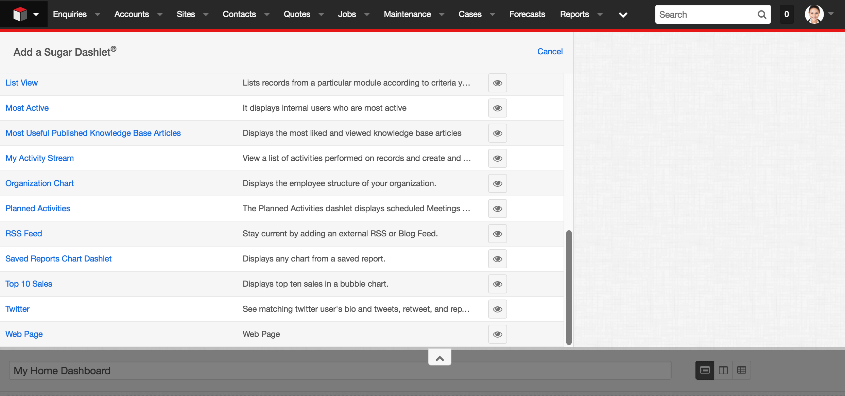Expand the Cases dropdown arrow
Screen dimensions: 845x396
492,14
